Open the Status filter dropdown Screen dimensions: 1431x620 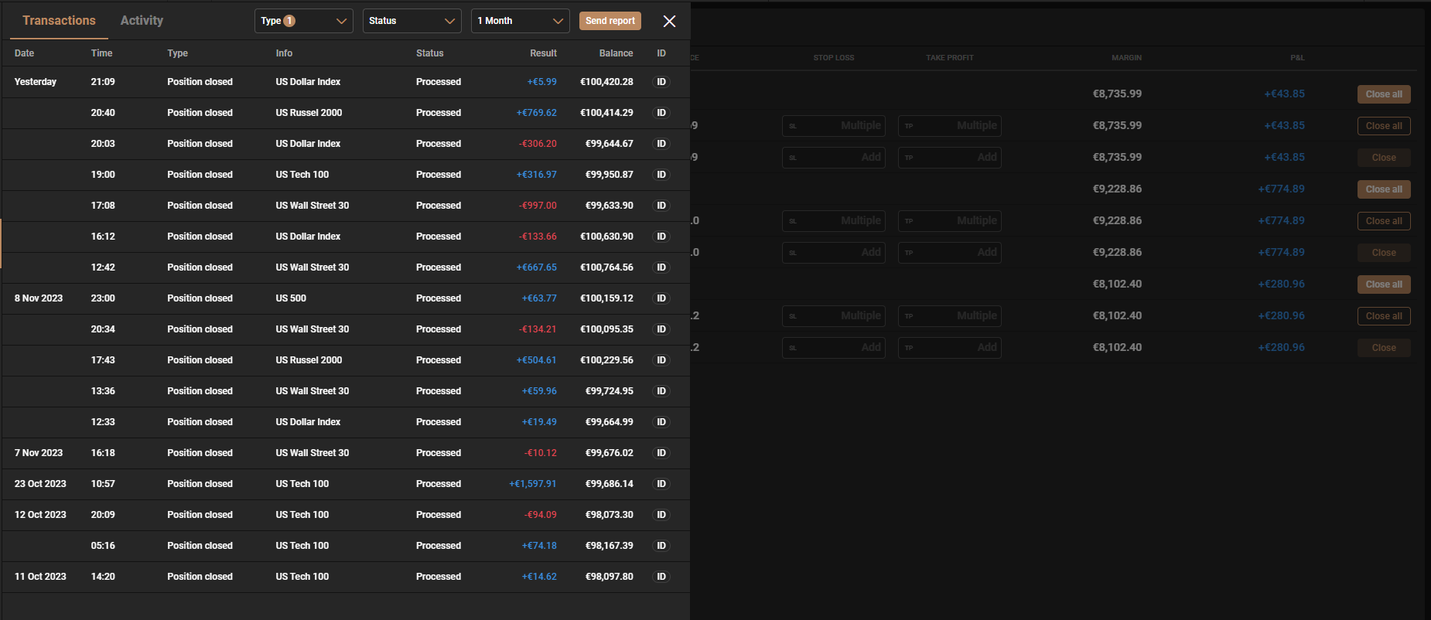coord(412,21)
